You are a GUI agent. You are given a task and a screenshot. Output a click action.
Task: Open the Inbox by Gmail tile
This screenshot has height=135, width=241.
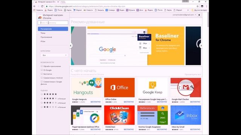pos(186,118)
